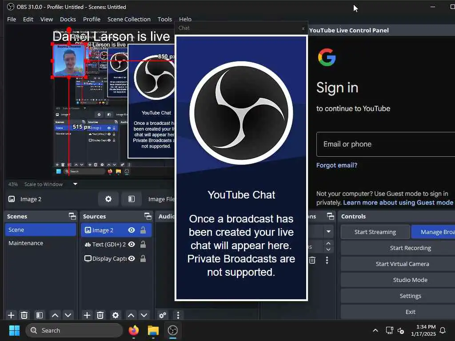The height and width of the screenshot is (341, 455).
Task: Open the Edit menu
Action: coord(28,19)
